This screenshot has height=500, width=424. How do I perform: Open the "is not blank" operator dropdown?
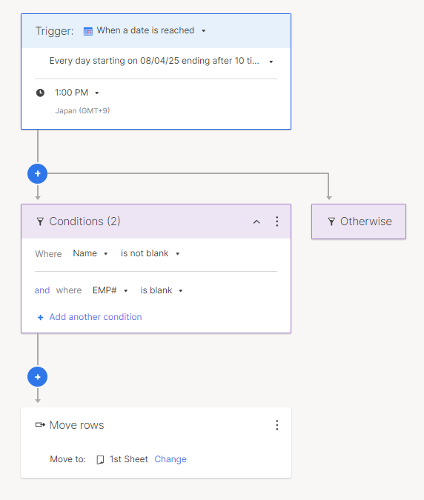click(150, 253)
